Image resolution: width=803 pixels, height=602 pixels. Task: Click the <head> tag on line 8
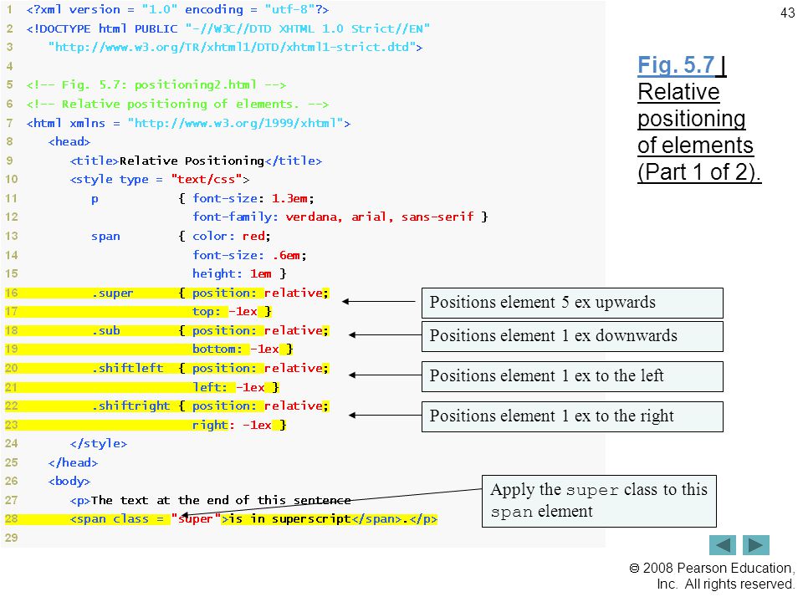(x=69, y=142)
